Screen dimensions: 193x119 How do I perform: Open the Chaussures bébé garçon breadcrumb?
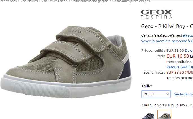[90, 1]
